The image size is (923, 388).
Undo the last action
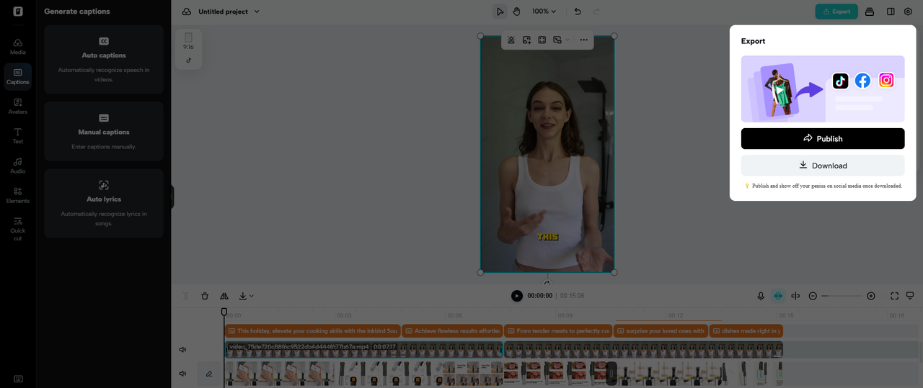(578, 12)
